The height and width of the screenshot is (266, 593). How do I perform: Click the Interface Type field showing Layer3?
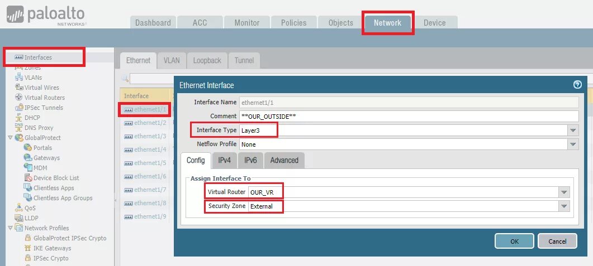pyautogui.click(x=404, y=130)
